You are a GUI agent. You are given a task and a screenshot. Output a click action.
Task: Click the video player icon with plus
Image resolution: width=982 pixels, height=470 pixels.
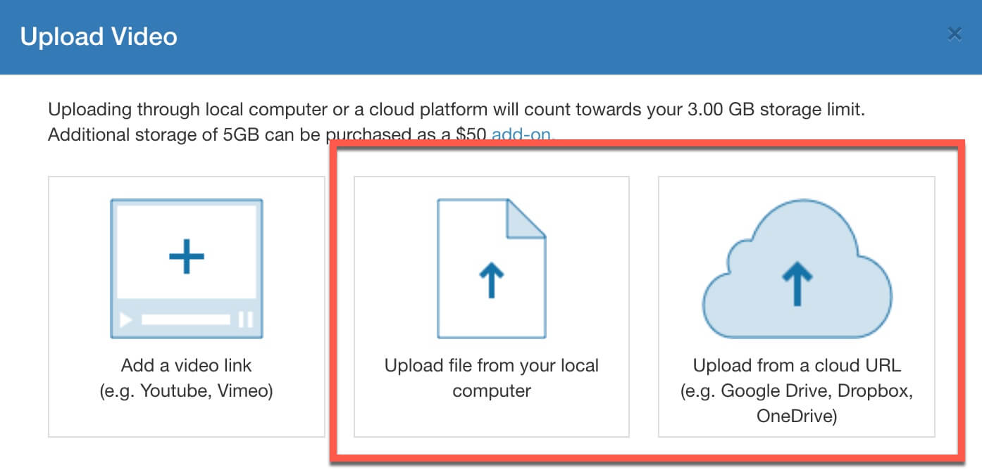coord(187,269)
